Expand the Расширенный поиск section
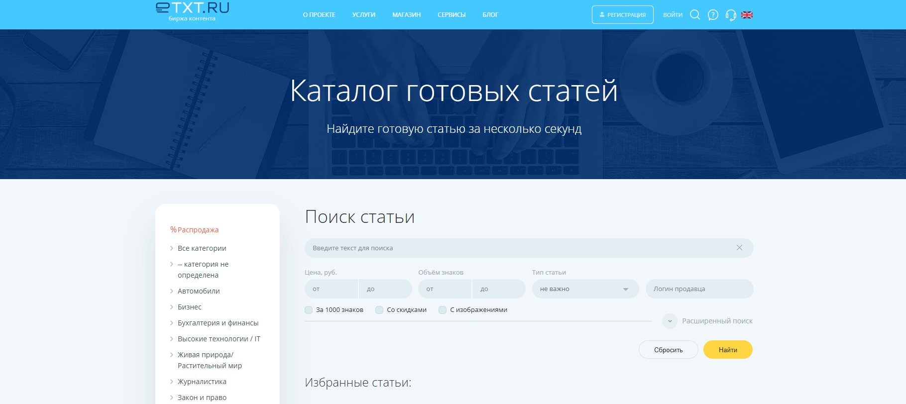The width and height of the screenshot is (906, 404). [717, 321]
